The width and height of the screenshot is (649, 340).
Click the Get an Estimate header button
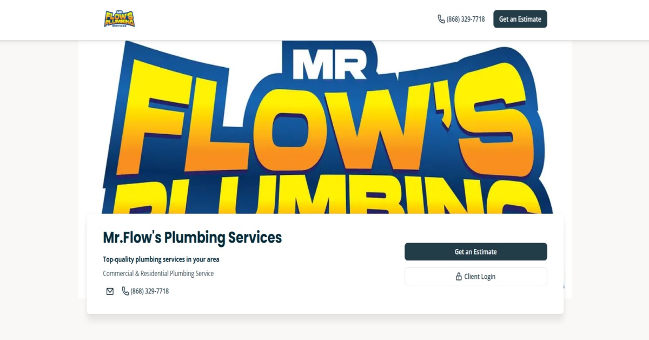[520, 18]
